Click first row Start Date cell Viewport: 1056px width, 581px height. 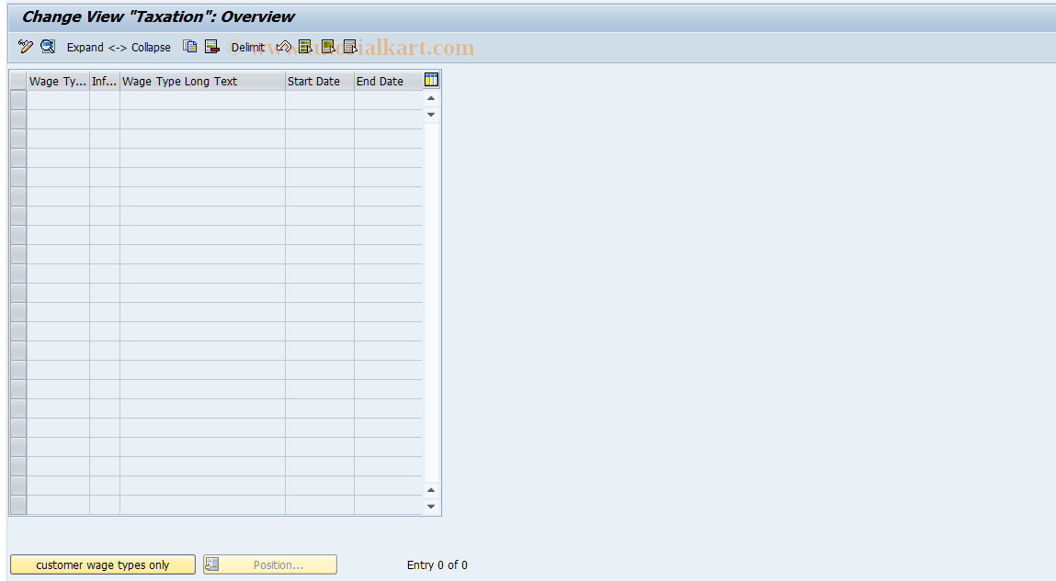(x=320, y=100)
